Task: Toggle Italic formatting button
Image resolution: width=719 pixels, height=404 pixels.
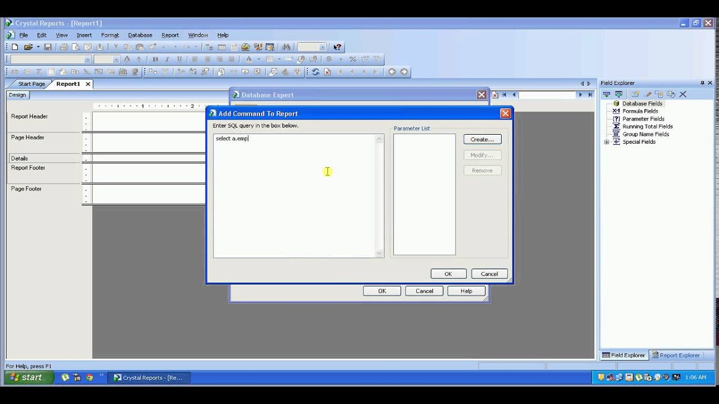Action: [x=167, y=59]
